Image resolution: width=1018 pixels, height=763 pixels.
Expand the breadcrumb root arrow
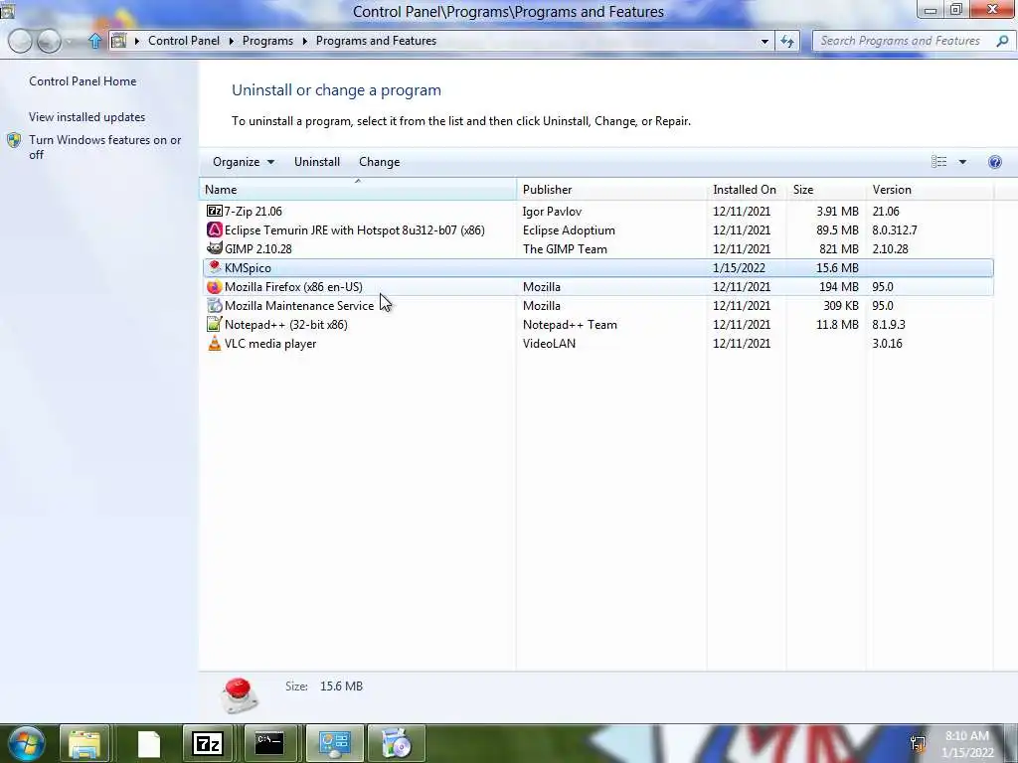(137, 41)
